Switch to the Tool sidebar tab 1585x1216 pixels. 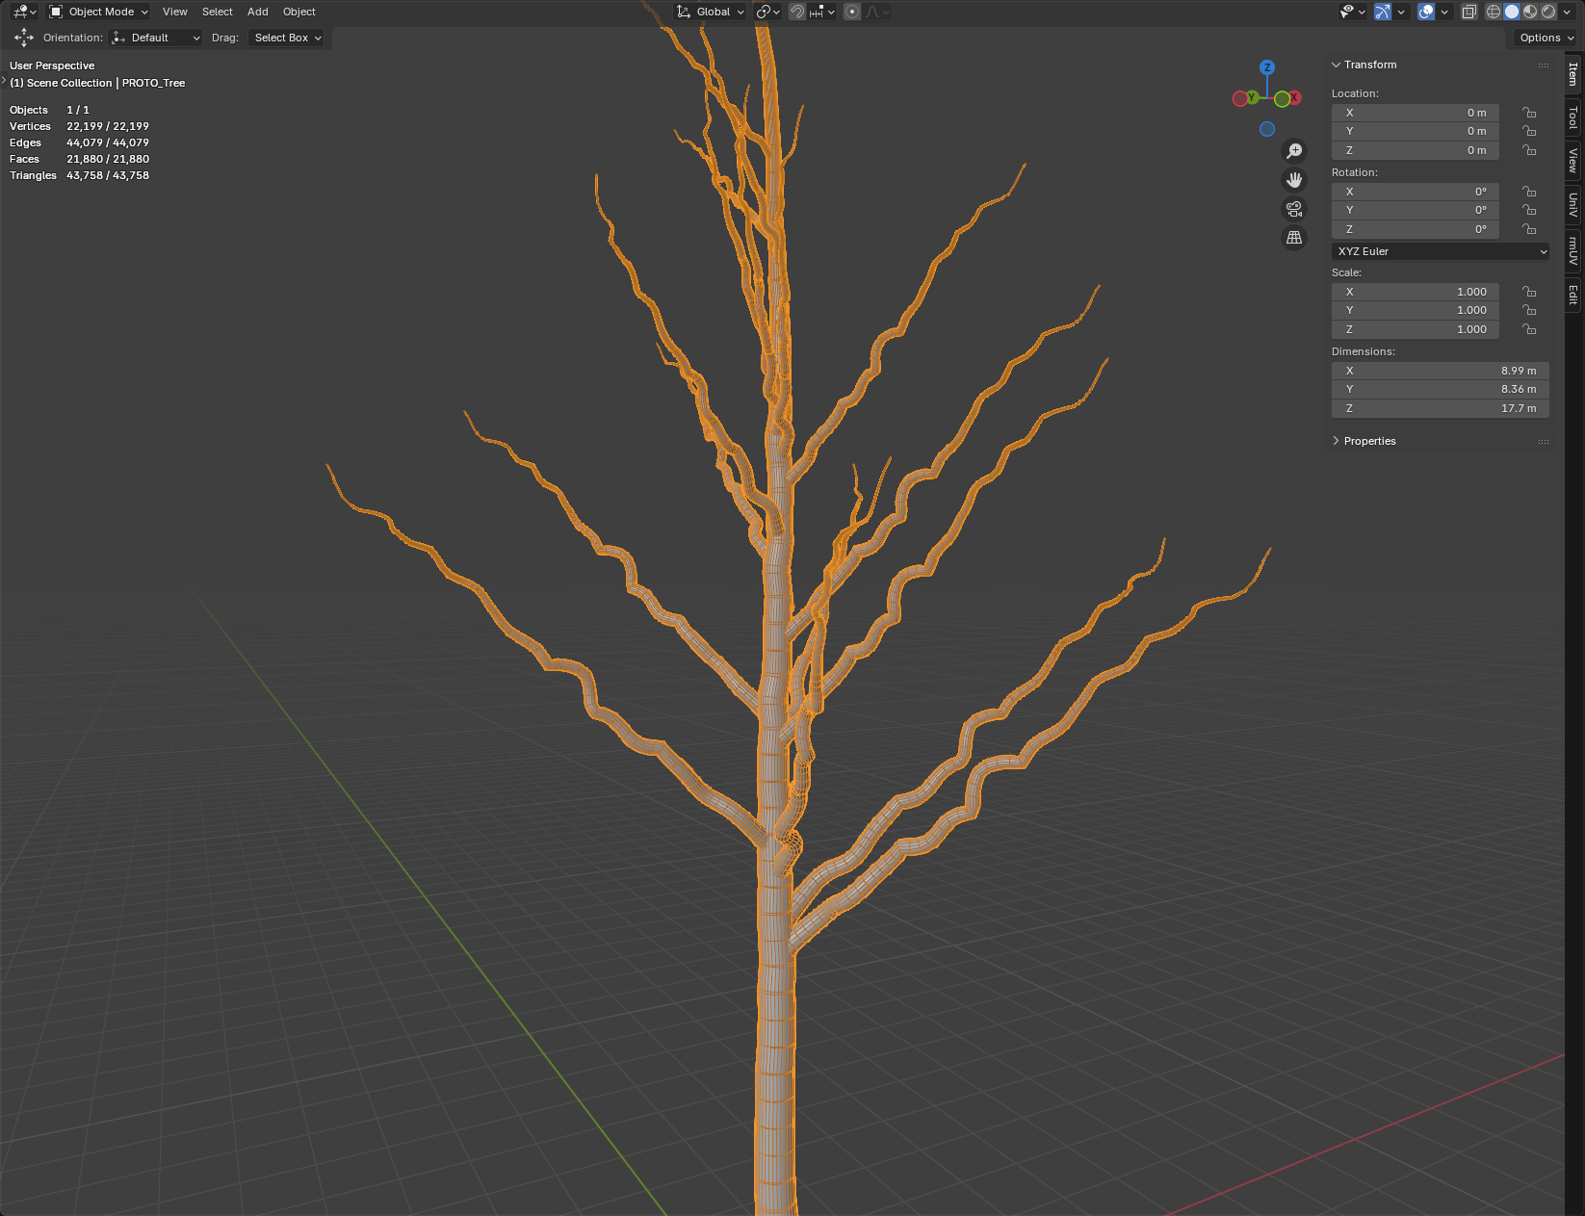click(1573, 117)
